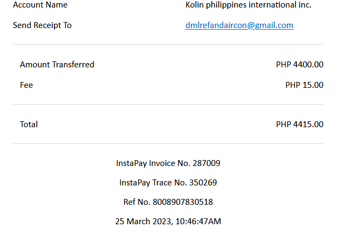The image size is (339, 235).
Task: Click the Fee label
Action: click(x=26, y=85)
